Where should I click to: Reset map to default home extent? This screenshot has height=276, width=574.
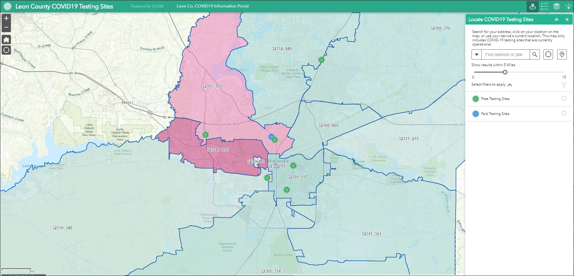[x=6, y=40]
